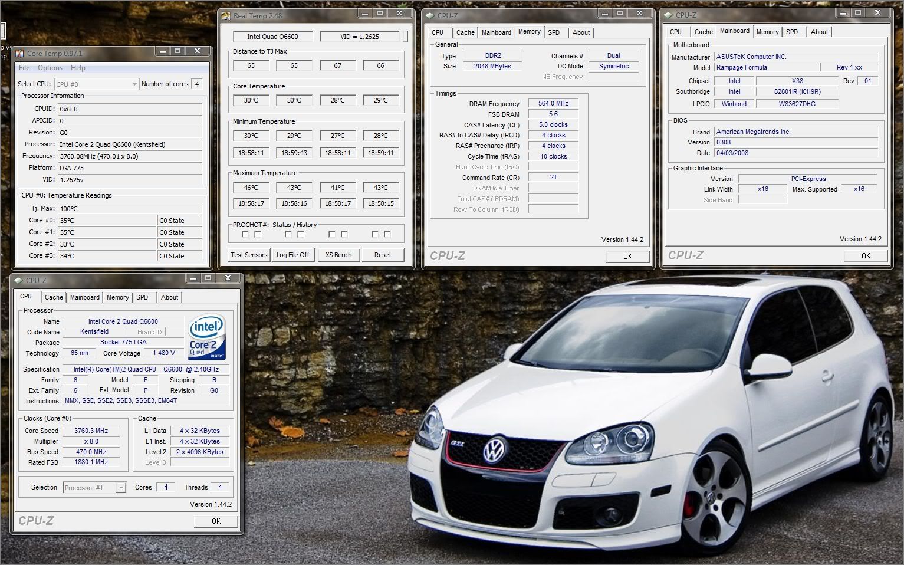Open SPD tab in bottom CPU-Z window

click(x=142, y=297)
